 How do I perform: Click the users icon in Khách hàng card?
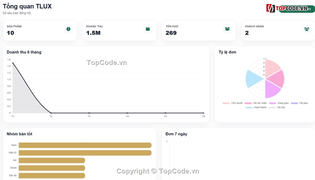tap(307, 29)
